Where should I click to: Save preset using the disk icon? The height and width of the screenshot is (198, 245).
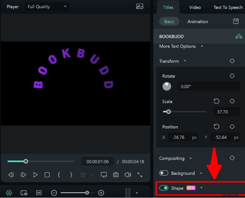tap(236, 22)
